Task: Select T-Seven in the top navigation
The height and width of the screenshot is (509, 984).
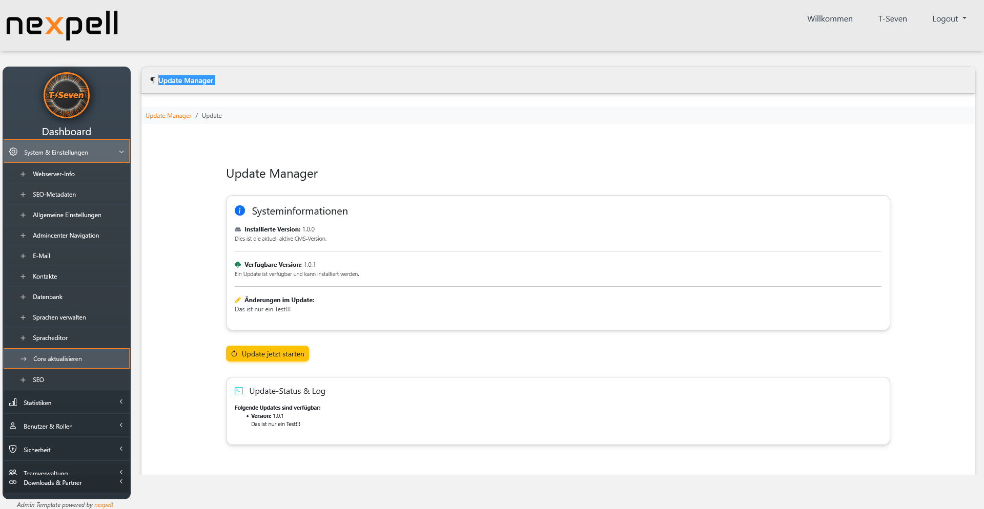Action: click(892, 18)
